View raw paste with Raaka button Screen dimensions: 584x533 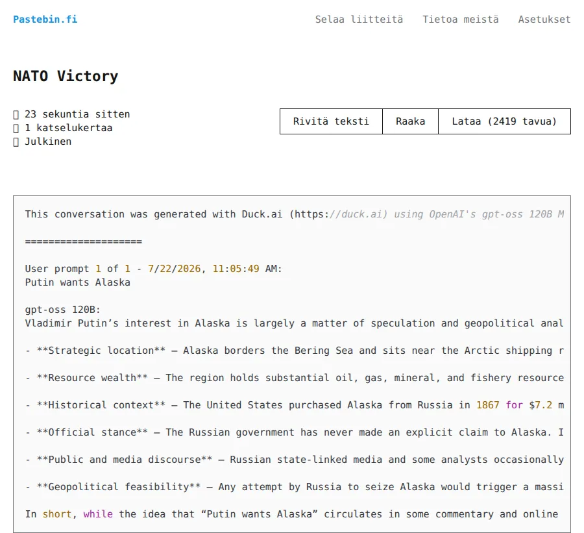pos(411,121)
